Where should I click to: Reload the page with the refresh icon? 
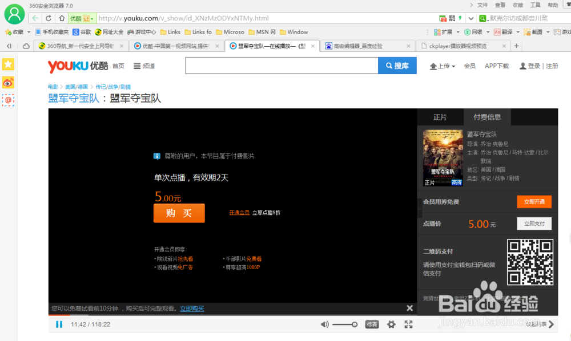[x=49, y=18]
